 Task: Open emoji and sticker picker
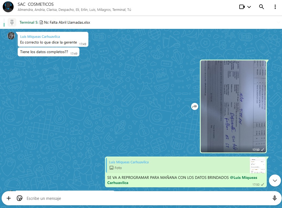click(20, 198)
